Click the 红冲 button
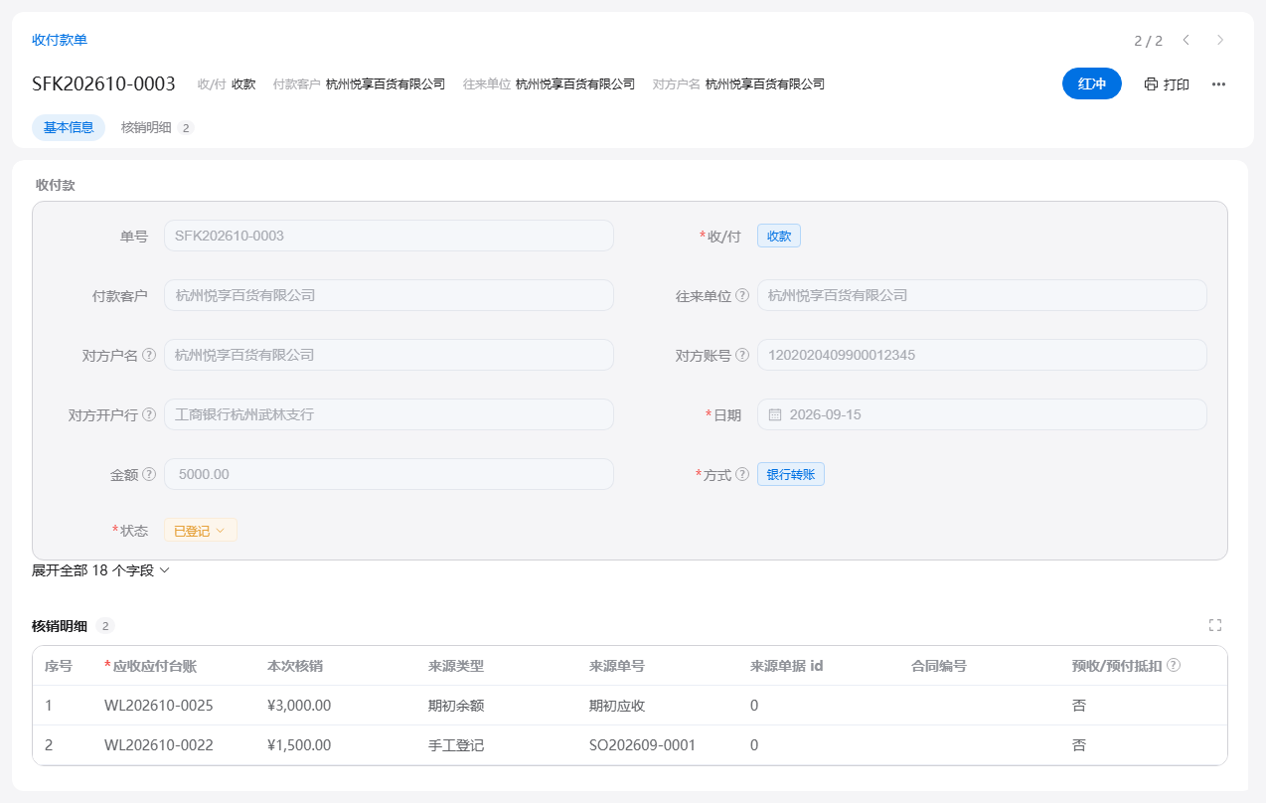 coord(1091,84)
